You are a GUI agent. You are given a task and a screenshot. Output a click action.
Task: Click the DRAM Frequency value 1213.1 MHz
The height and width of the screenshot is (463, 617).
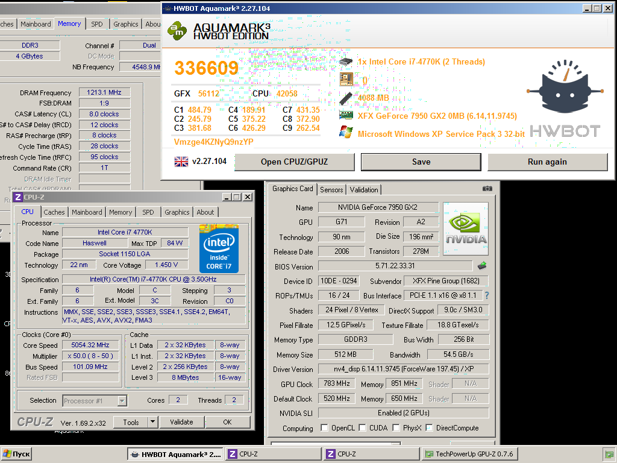click(104, 92)
